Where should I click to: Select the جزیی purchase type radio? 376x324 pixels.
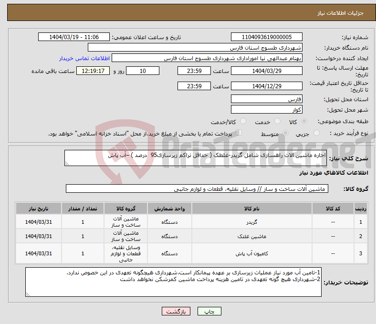[316, 133]
